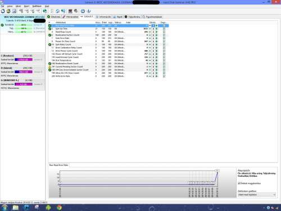Switch to the Hőmérséklet tab
Viewport: 281px width, 211px height.
coord(70,17)
